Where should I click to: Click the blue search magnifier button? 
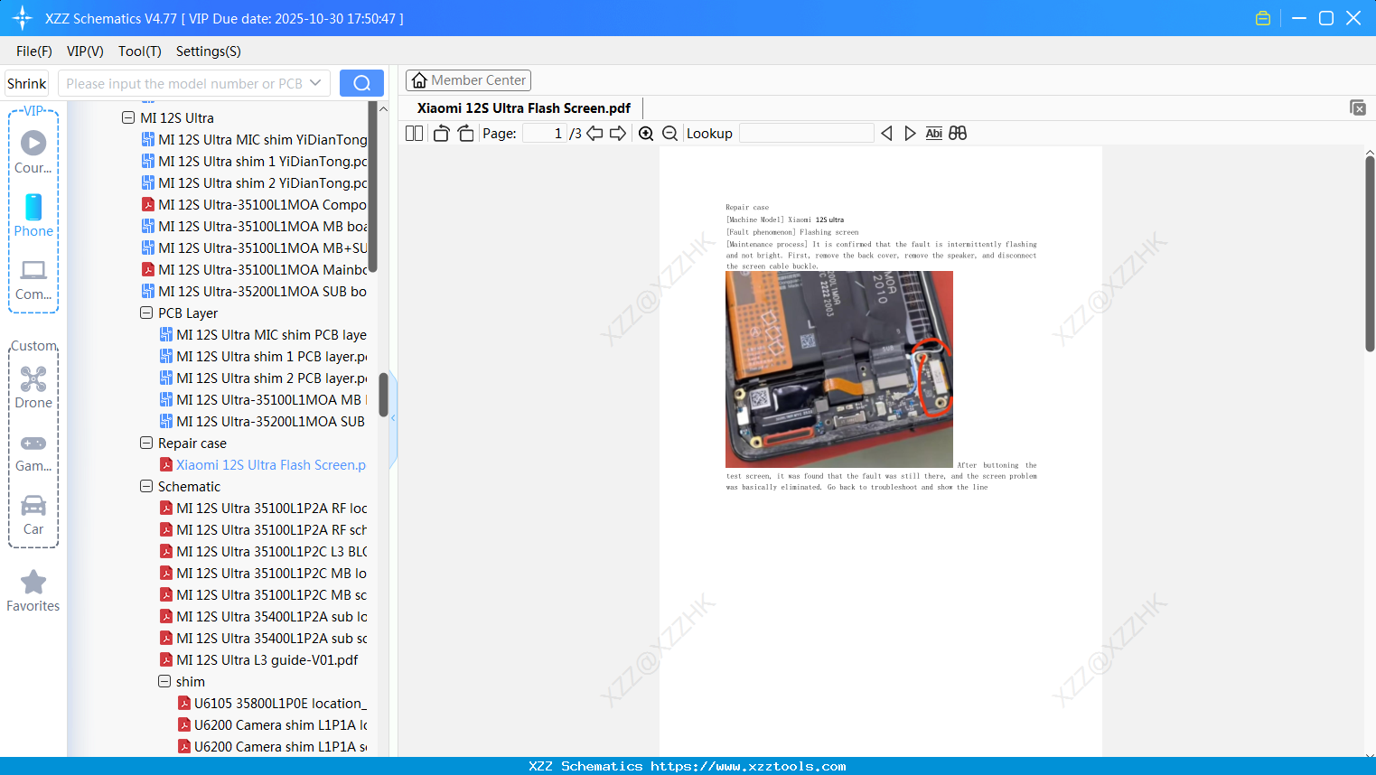(361, 83)
